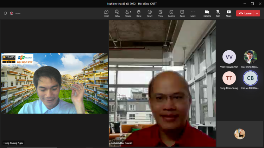The width and height of the screenshot is (264, 148).
Task: Select Hung Truong Ngoc's video tile
Action: coord(55,83)
